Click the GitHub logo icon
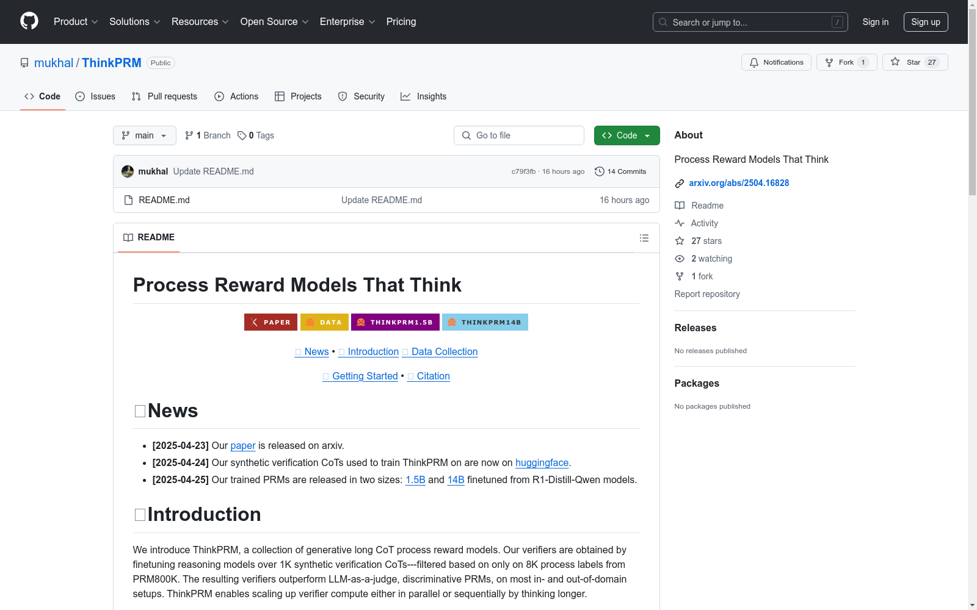This screenshot has width=977, height=610. [x=29, y=21]
